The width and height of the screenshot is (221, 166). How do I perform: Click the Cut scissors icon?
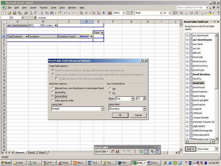pyautogui.click(x=42, y=13)
